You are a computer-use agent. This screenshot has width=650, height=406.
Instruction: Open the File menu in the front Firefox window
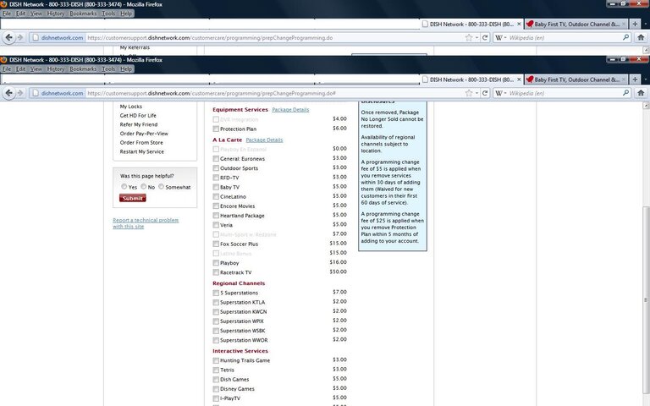point(7,69)
